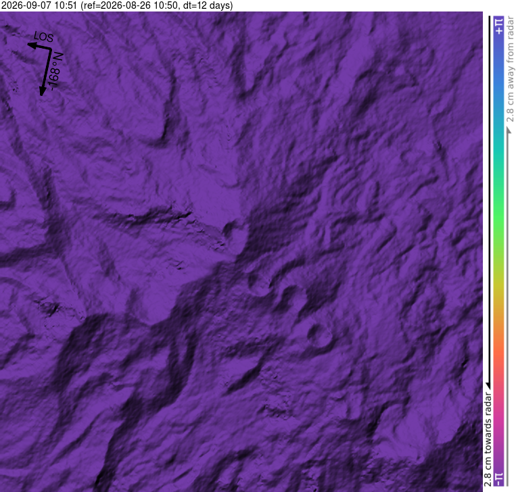
Task: Click the grey upward arrow beside colorbar
Action: (x=509, y=130)
